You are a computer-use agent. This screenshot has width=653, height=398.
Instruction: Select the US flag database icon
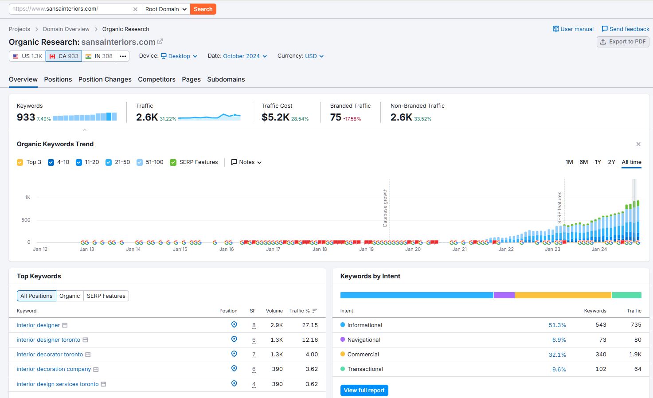coord(16,56)
